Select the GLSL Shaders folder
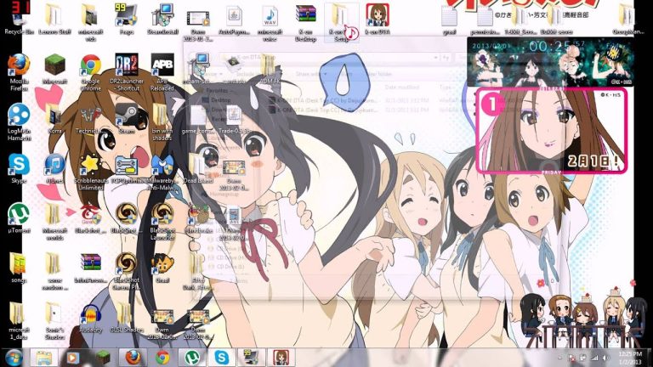Screen dimensions: 653x367 (127, 319)
